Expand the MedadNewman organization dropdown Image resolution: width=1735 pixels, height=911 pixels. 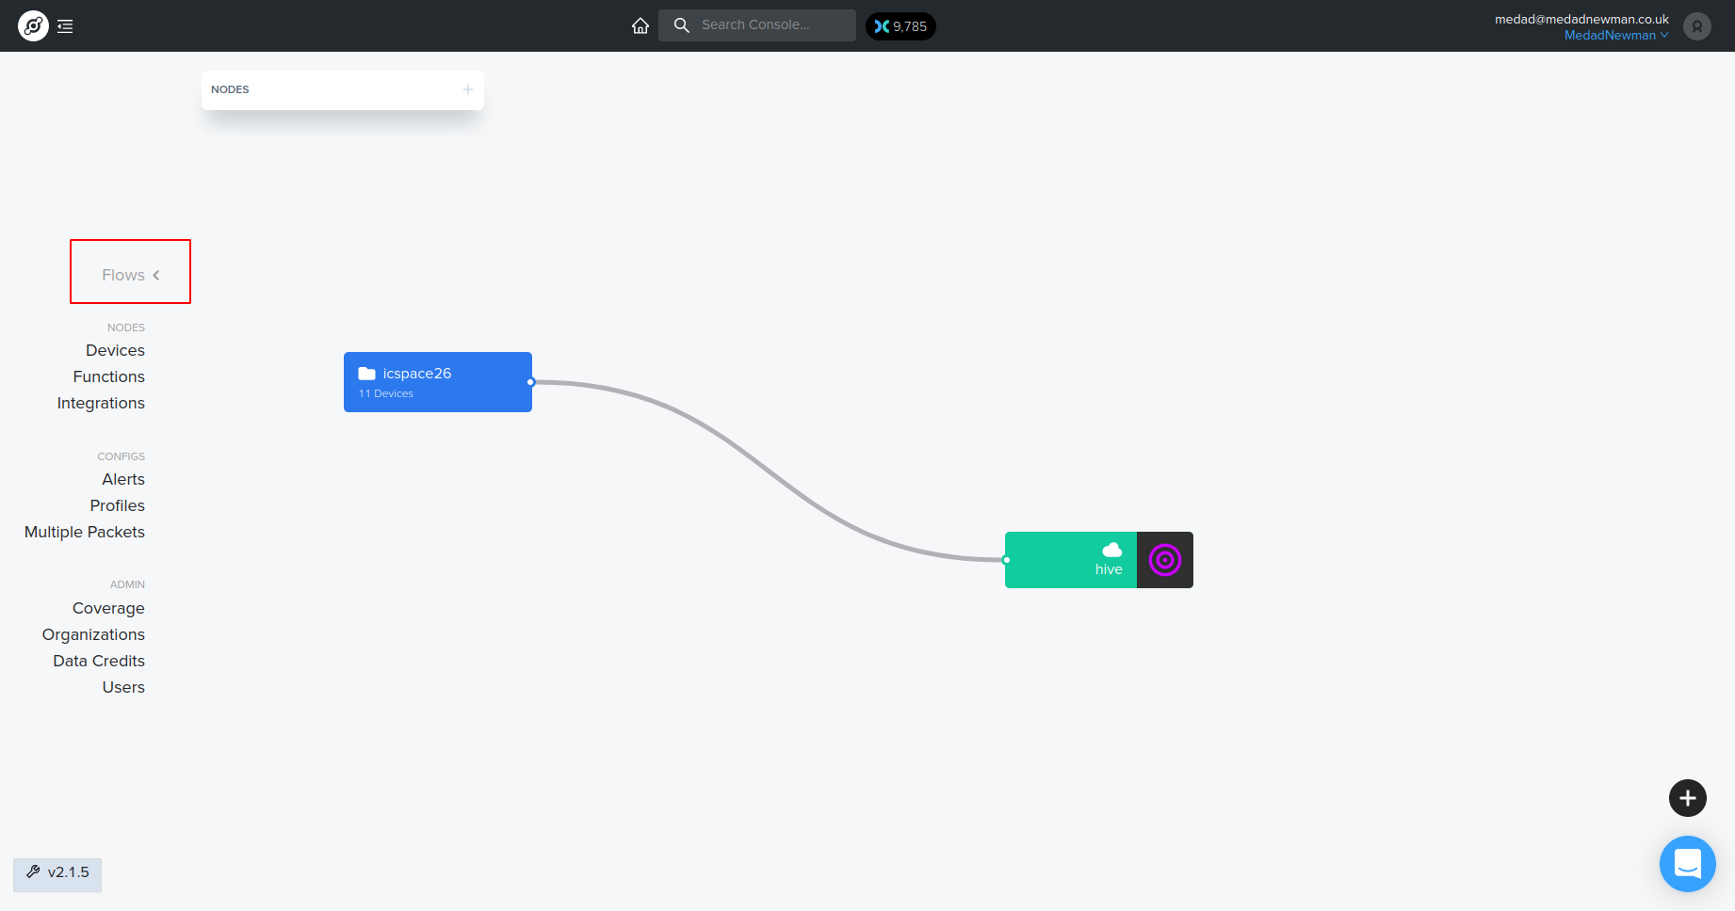(x=1616, y=35)
